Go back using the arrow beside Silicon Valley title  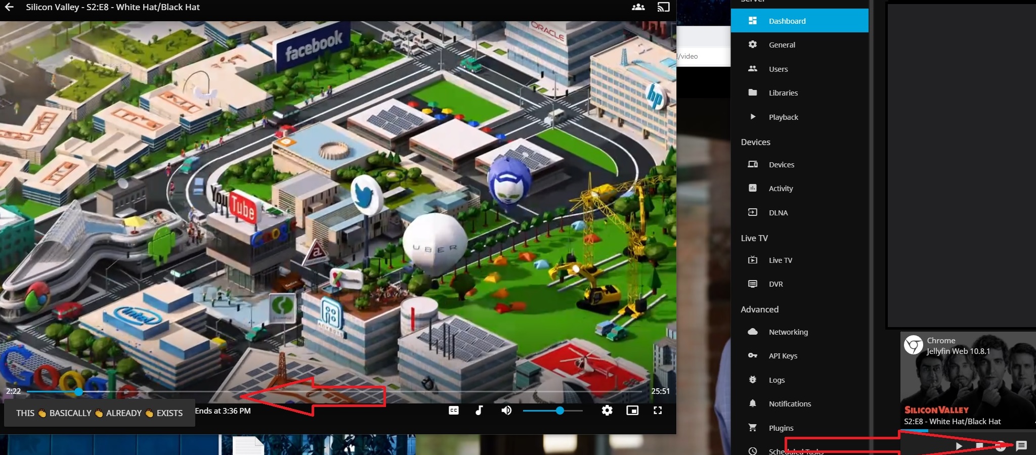tap(9, 7)
